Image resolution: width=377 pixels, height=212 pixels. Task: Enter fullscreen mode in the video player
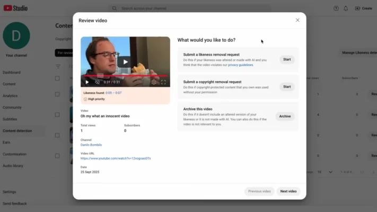point(163,82)
